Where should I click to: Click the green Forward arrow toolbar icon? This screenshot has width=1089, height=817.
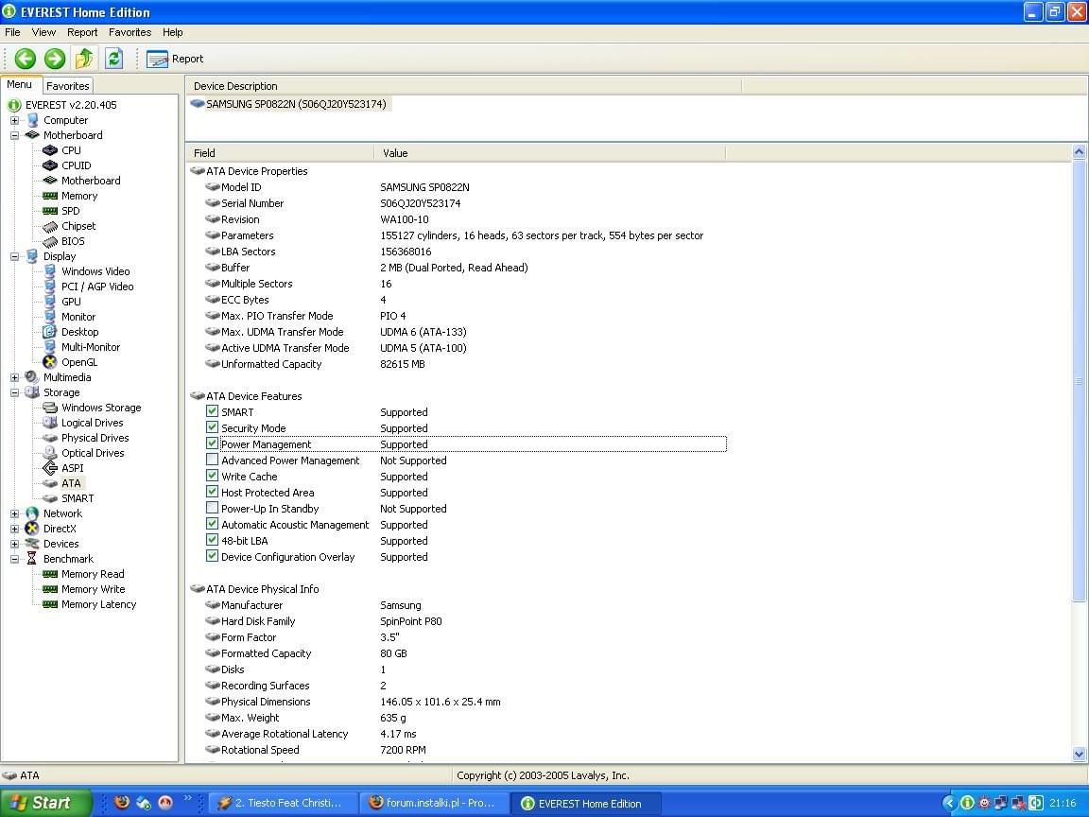pyautogui.click(x=55, y=59)
